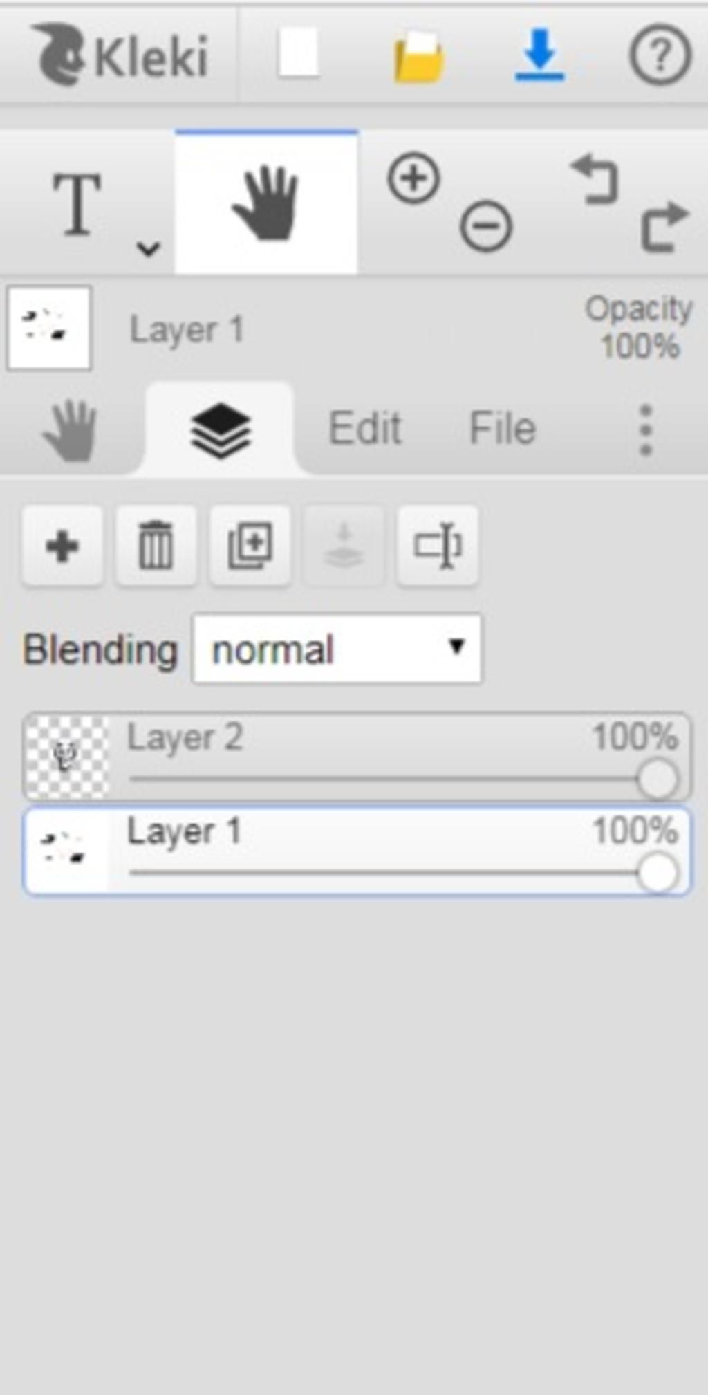Delete the current layer with trash button
This screenshot has height=1395, width=708.
coord(156,546)
